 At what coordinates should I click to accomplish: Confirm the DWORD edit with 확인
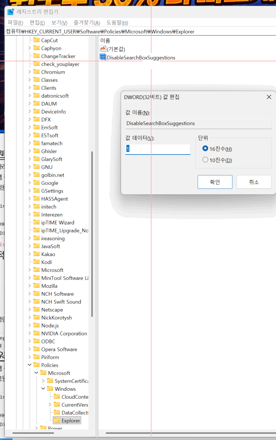215,182
